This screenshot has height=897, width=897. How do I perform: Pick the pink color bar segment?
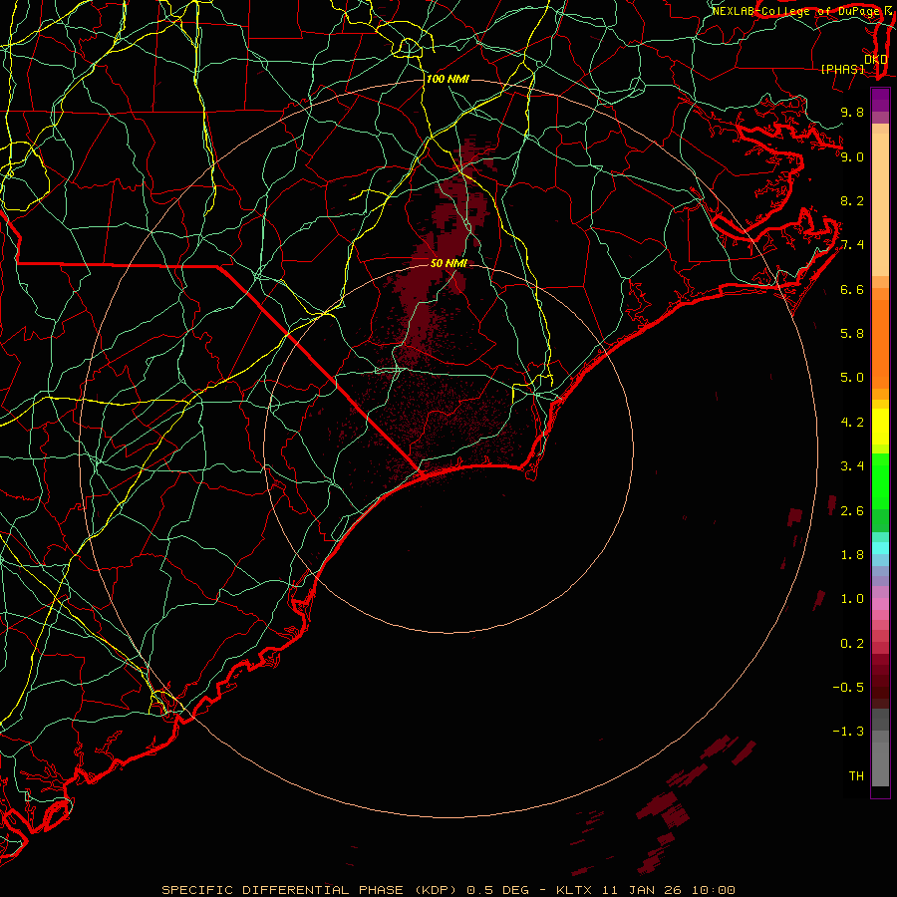pos(880,604)
